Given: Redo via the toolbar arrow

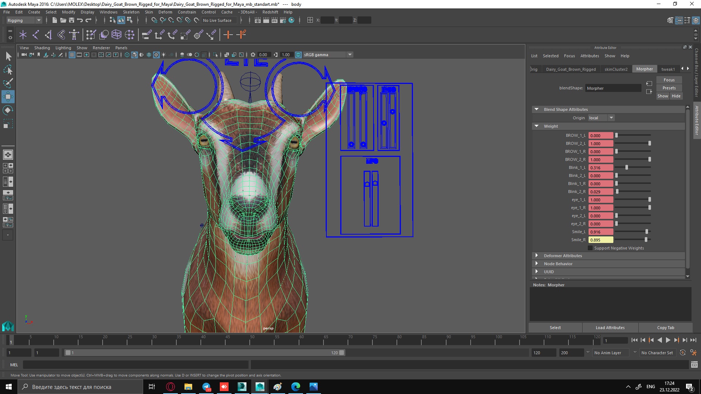Looking at the screenshot, I should click(88, 20).
